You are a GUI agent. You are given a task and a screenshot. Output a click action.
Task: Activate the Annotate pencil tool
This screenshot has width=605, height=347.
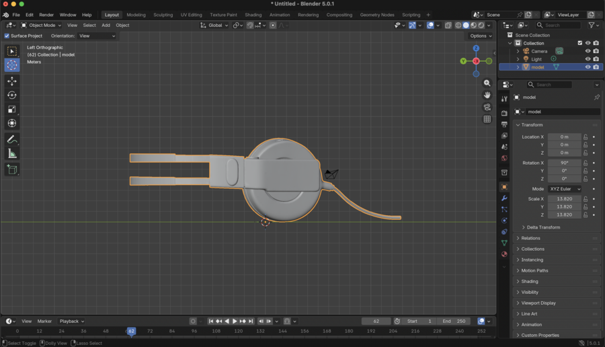click(x=12, y=139)
